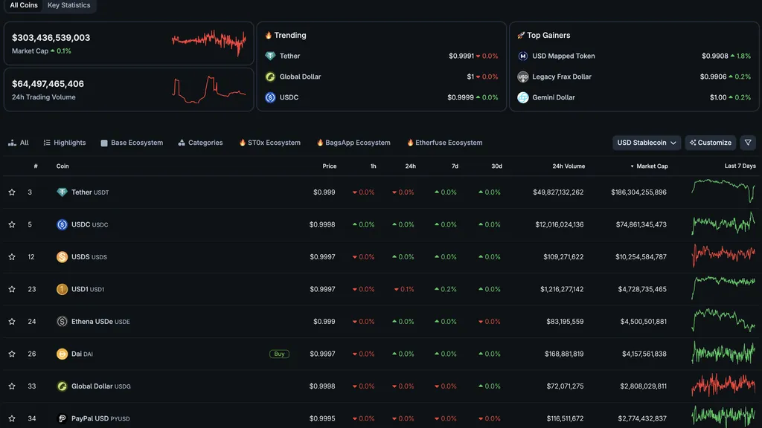Click 24h Trading Volume sparkline chart
762x428 pixels.
tap(209, 89)
